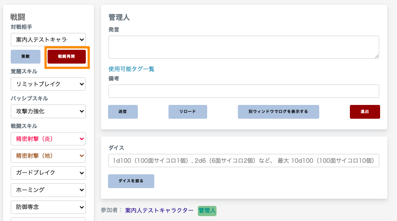Click into the 備考 input field
Screen dimensions: 397x221
tap(244, 91)
